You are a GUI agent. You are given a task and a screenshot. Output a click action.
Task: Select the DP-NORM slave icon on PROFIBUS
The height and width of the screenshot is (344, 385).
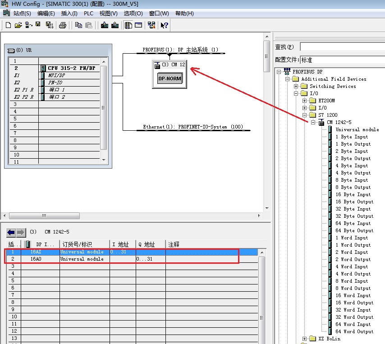coord(170,78)
